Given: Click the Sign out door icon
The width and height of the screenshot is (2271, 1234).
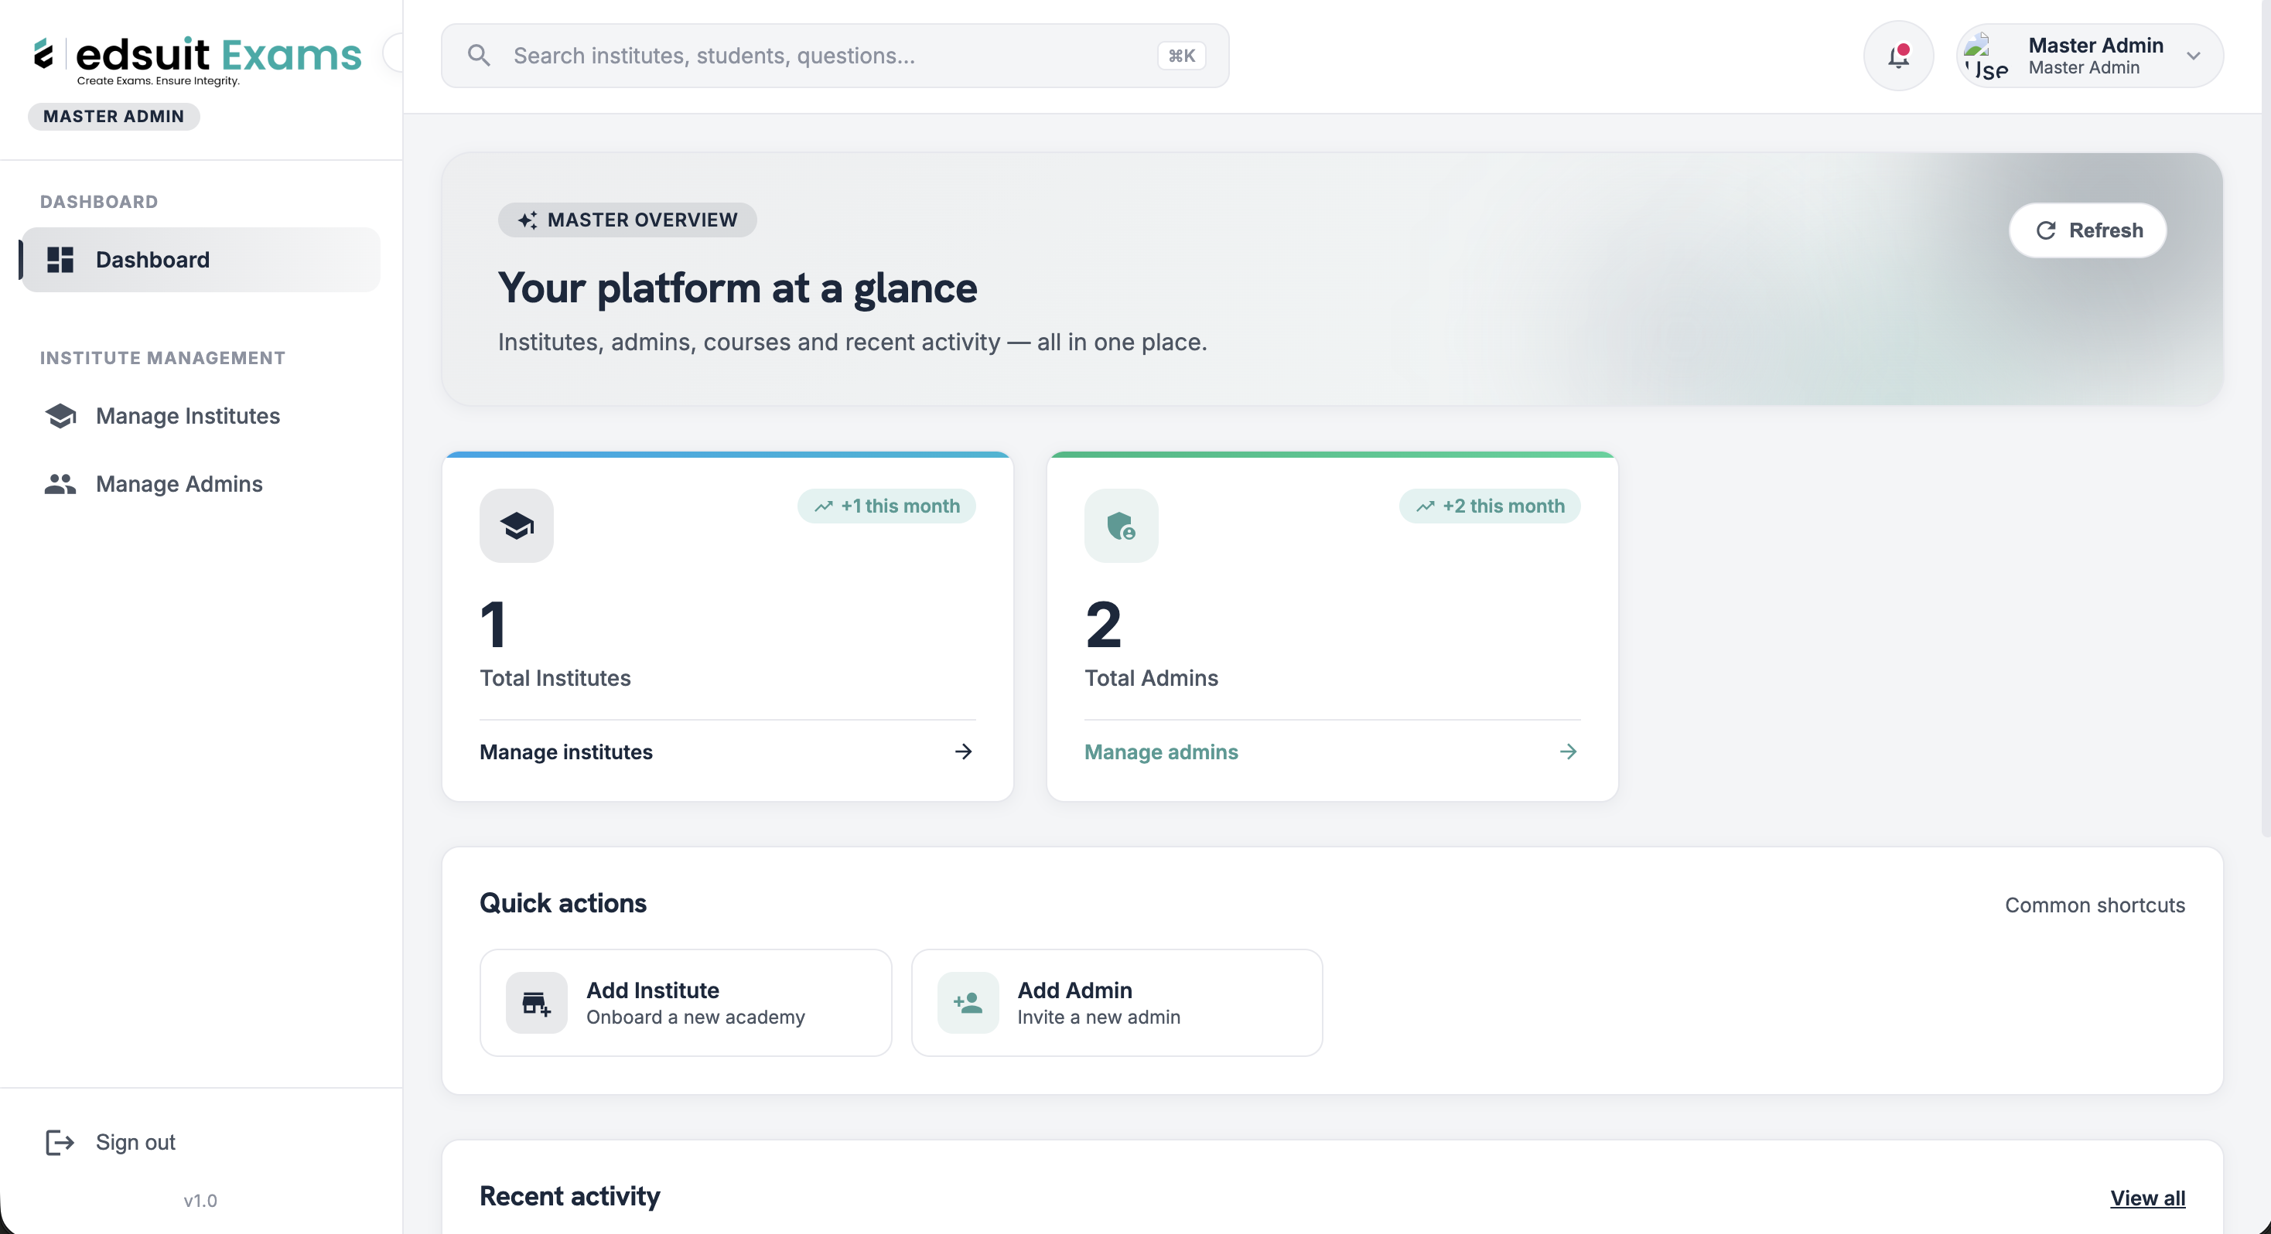Looking at the screenshot, I should coord(60,1142).
